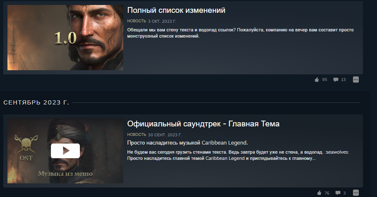
Task: Open the 1.0 release thumbnail image
Action: (x=65, y=38)
